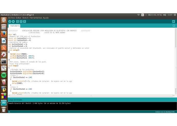Open the Ayuda menu

(46, 18)
